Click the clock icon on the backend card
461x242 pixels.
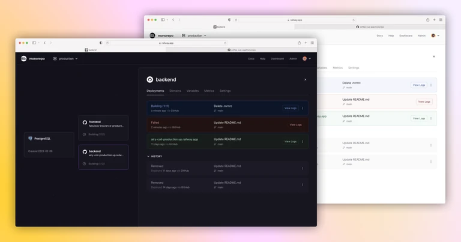(85, 164)
